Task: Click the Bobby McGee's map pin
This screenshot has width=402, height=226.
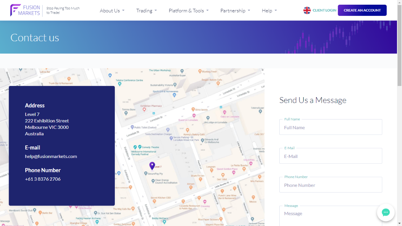Action: [164, 222]
